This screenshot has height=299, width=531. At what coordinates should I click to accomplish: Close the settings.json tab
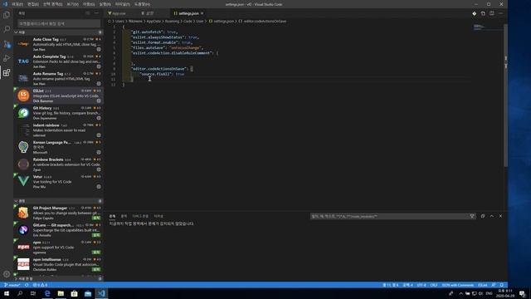(x=202, y=13)
